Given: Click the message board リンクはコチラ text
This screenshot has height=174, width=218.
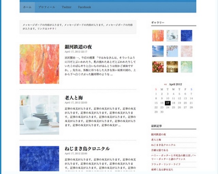Looking at the screenshot, I should [x=47, y=29].
